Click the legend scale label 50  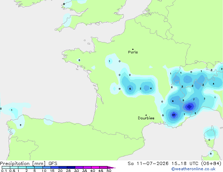(109, 171)
